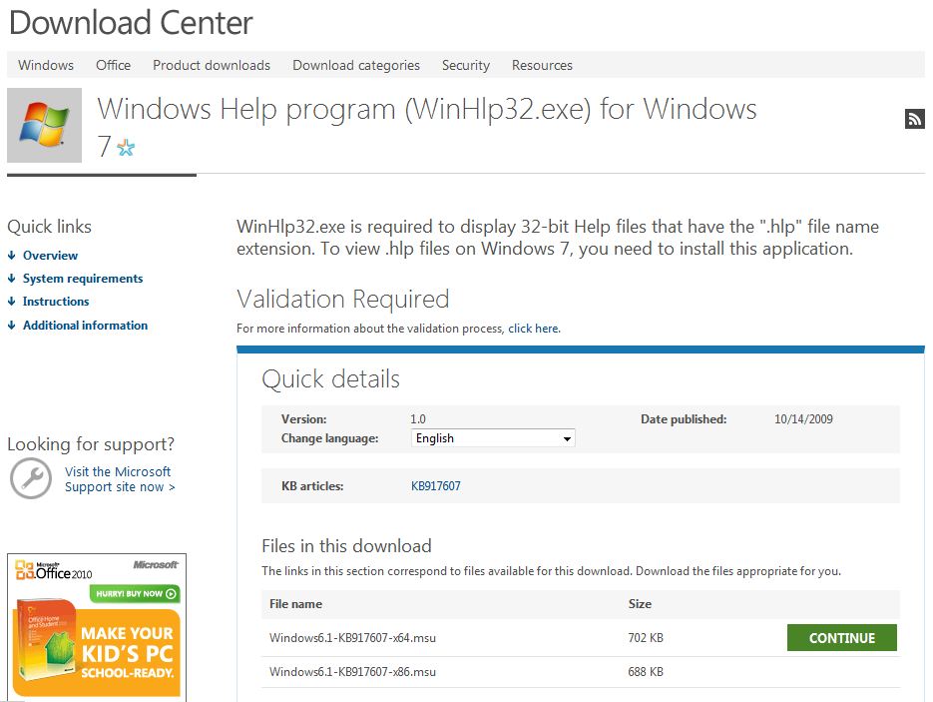Visit the Microsoft Support site link
The width and height of the screenshot is (933, 702).
coord(119,479)
